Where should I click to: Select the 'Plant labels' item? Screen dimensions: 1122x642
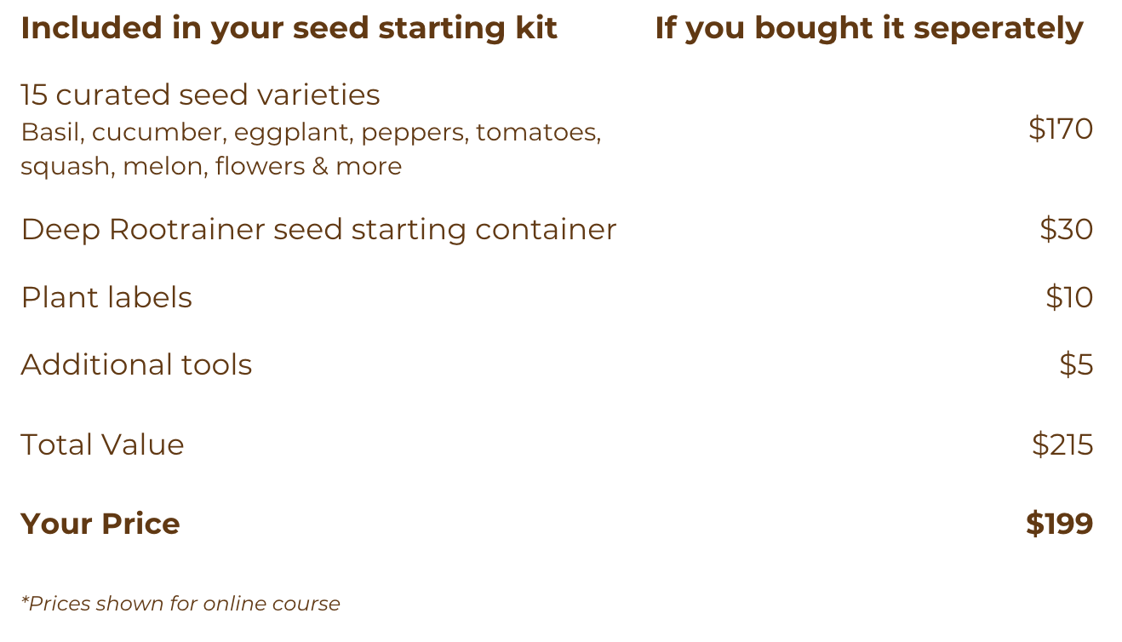pos(106,297)
